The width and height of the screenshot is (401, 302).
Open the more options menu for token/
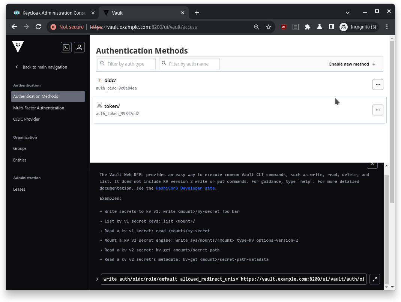[378, 110]
